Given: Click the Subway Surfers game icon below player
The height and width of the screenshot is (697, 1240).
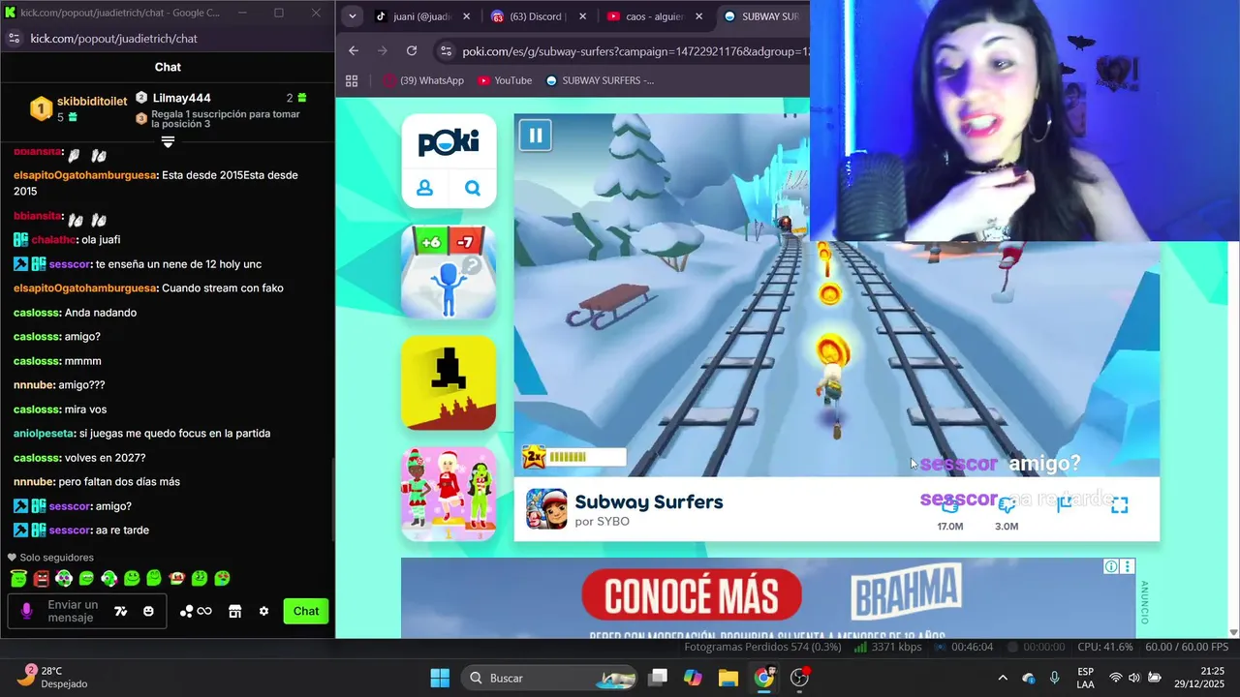Looking at the screenshot, I should click(x=546, y=509).
